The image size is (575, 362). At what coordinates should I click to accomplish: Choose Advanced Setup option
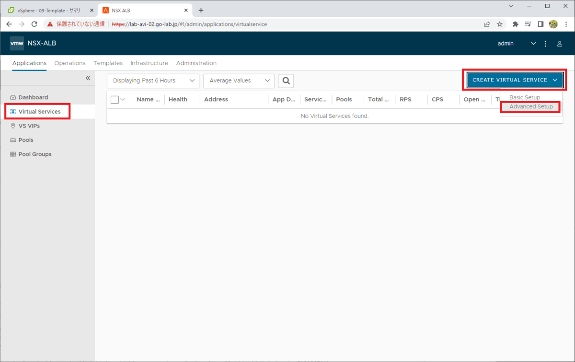tap(531, 107)
